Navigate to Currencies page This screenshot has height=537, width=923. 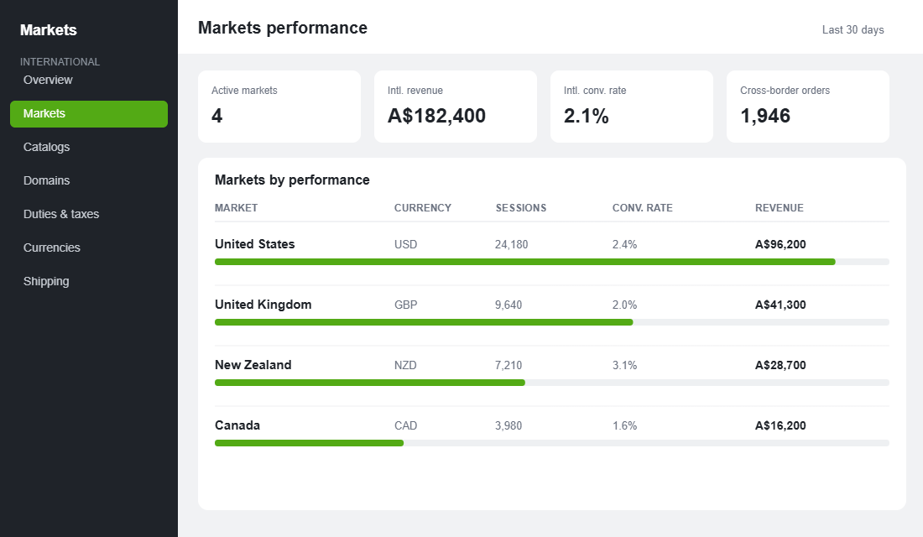(89, 248)
